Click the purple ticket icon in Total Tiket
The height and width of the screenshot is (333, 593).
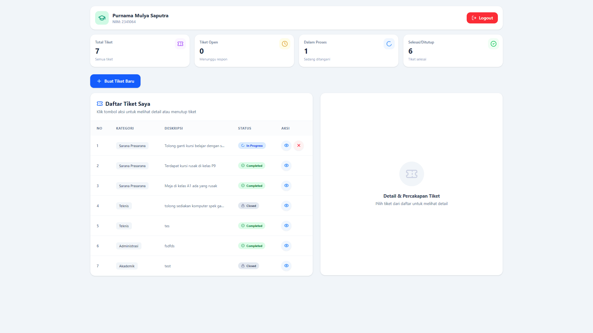coord(180,44)
